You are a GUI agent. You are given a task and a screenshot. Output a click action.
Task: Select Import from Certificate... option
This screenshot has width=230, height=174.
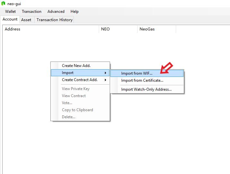(x=147, y=80)
